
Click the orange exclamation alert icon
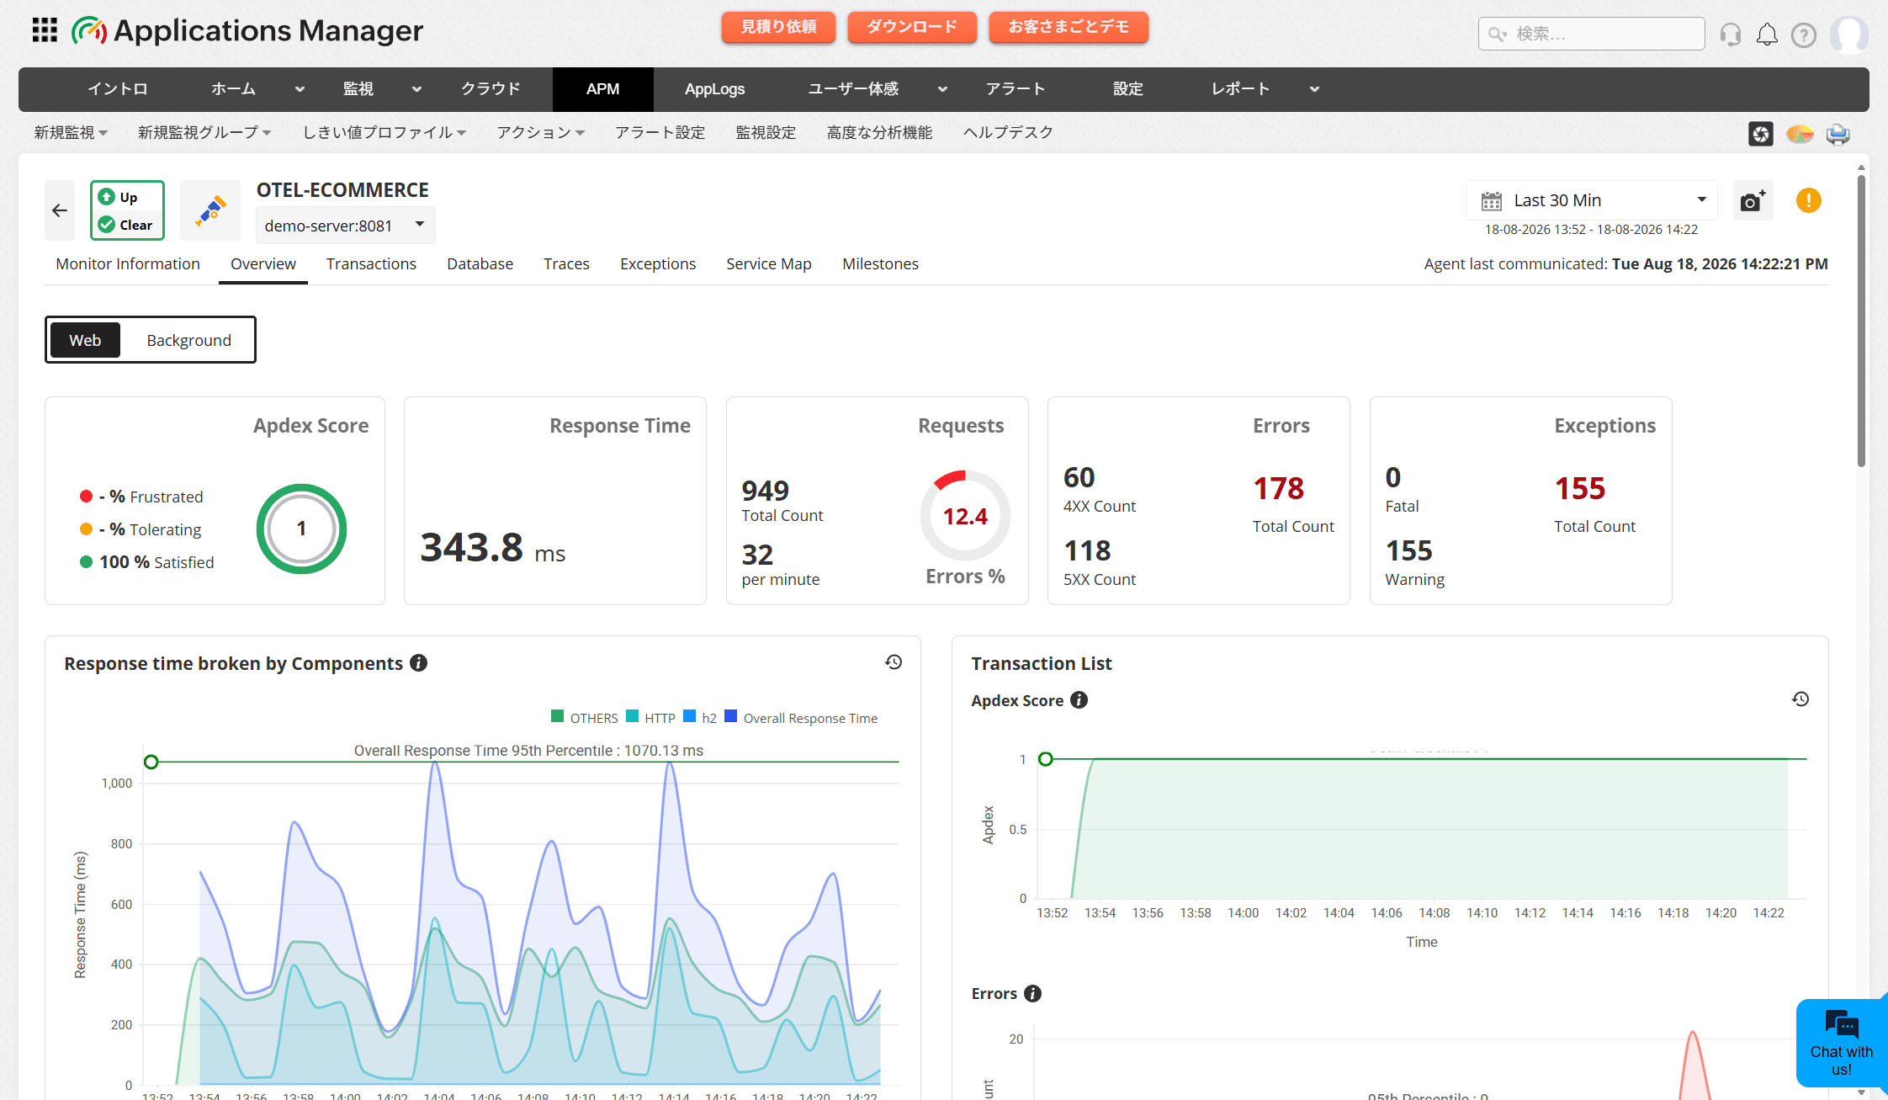point(1809,200)
